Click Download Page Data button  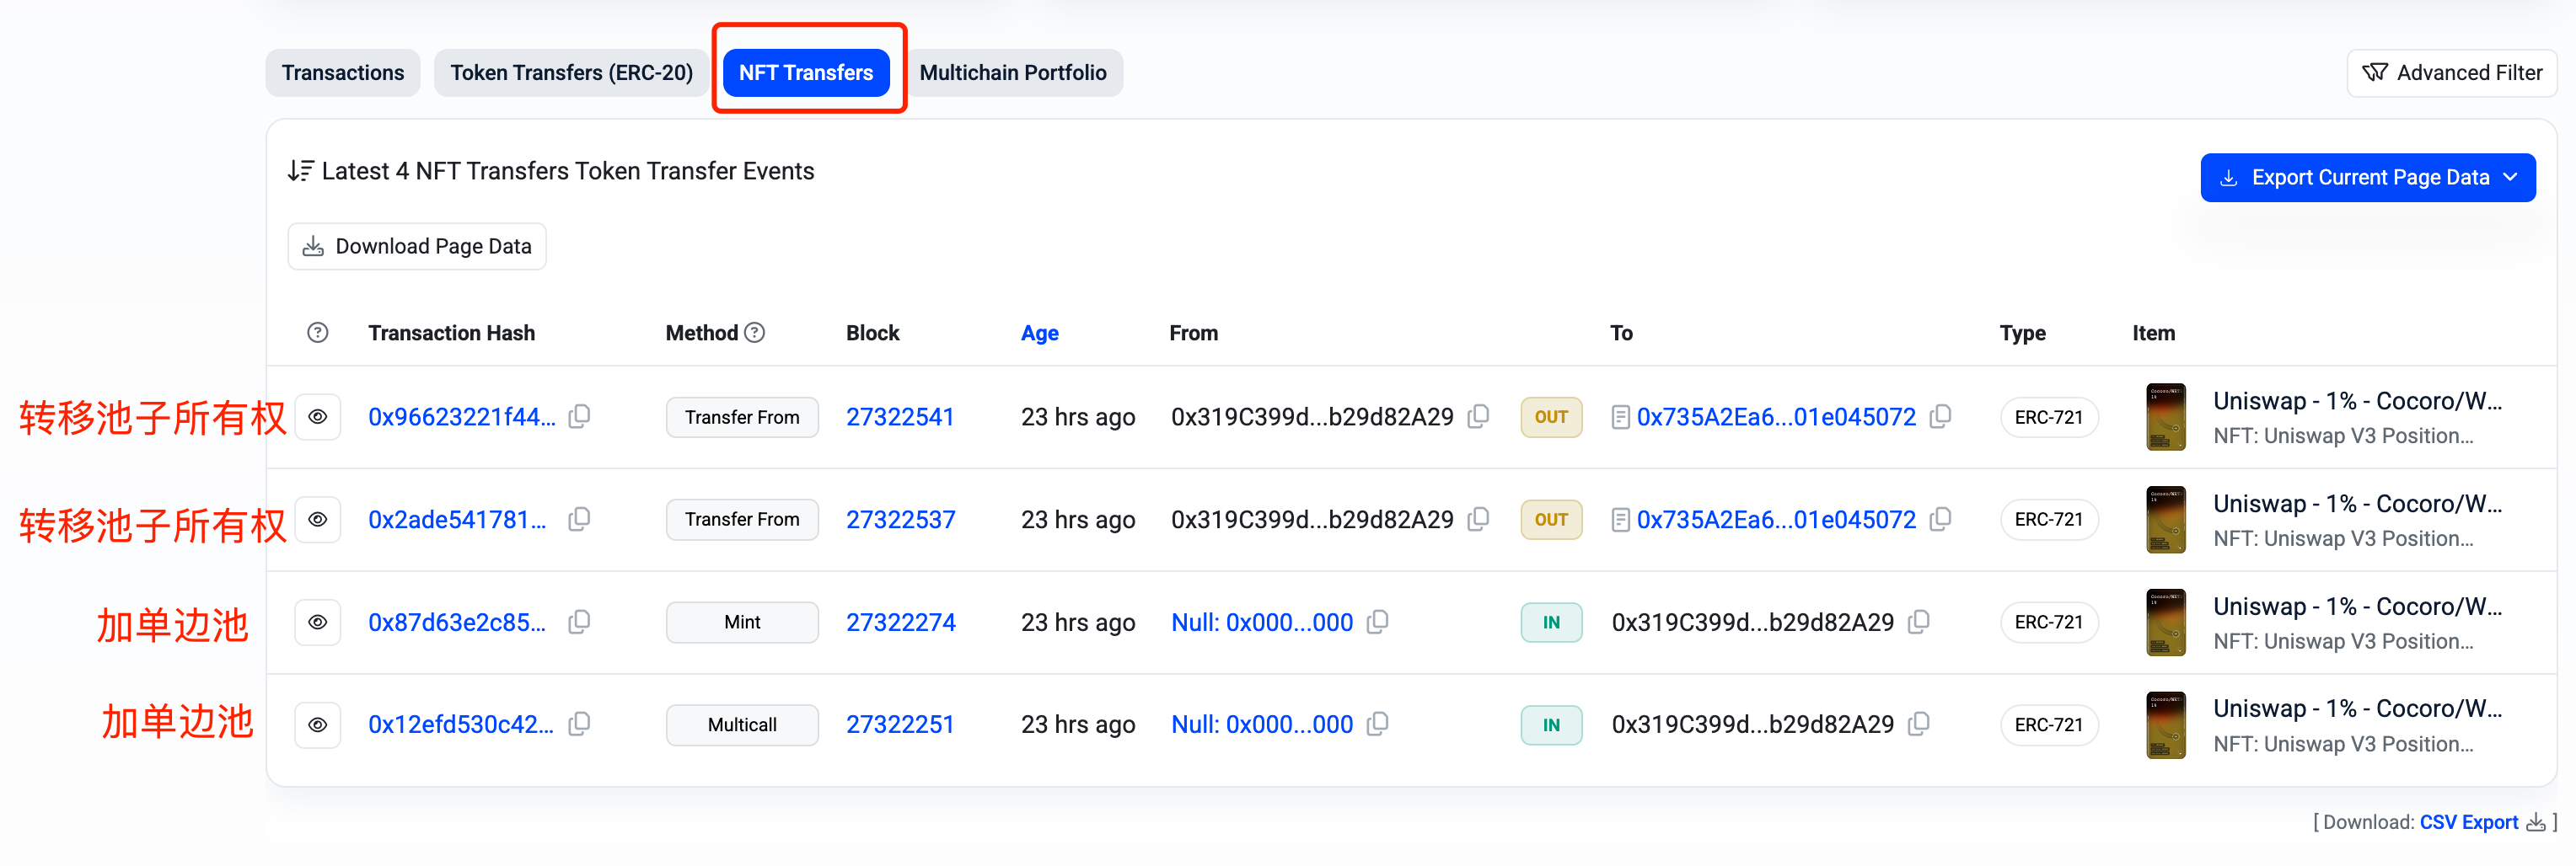click(x=417, y=247)
